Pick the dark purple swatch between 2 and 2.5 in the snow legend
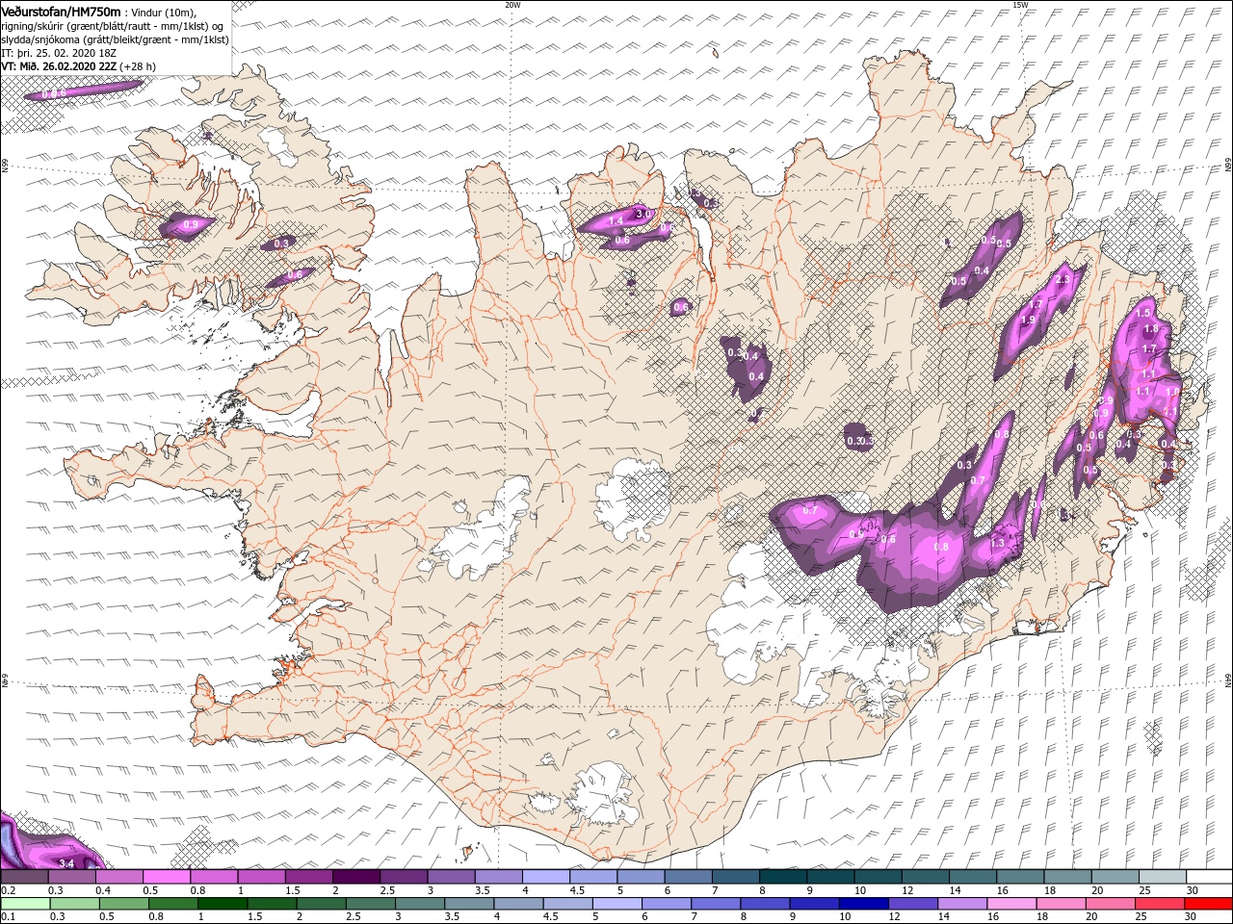 [x=355, y=877]
